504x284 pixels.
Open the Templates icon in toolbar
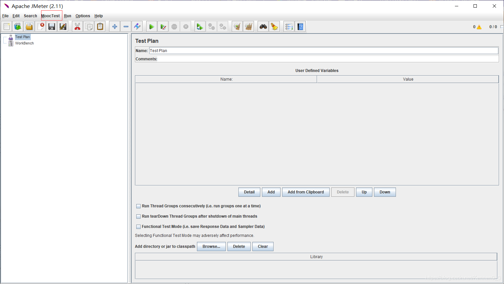[x=18, y=27]
